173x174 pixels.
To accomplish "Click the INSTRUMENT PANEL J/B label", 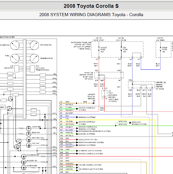I will (81, 46).
